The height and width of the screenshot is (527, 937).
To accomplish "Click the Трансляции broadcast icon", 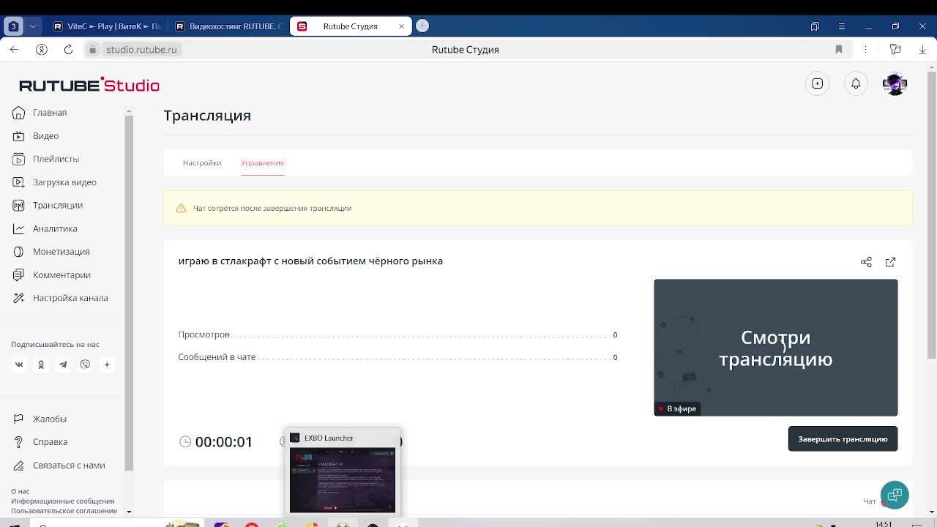I will click(18, 206).
